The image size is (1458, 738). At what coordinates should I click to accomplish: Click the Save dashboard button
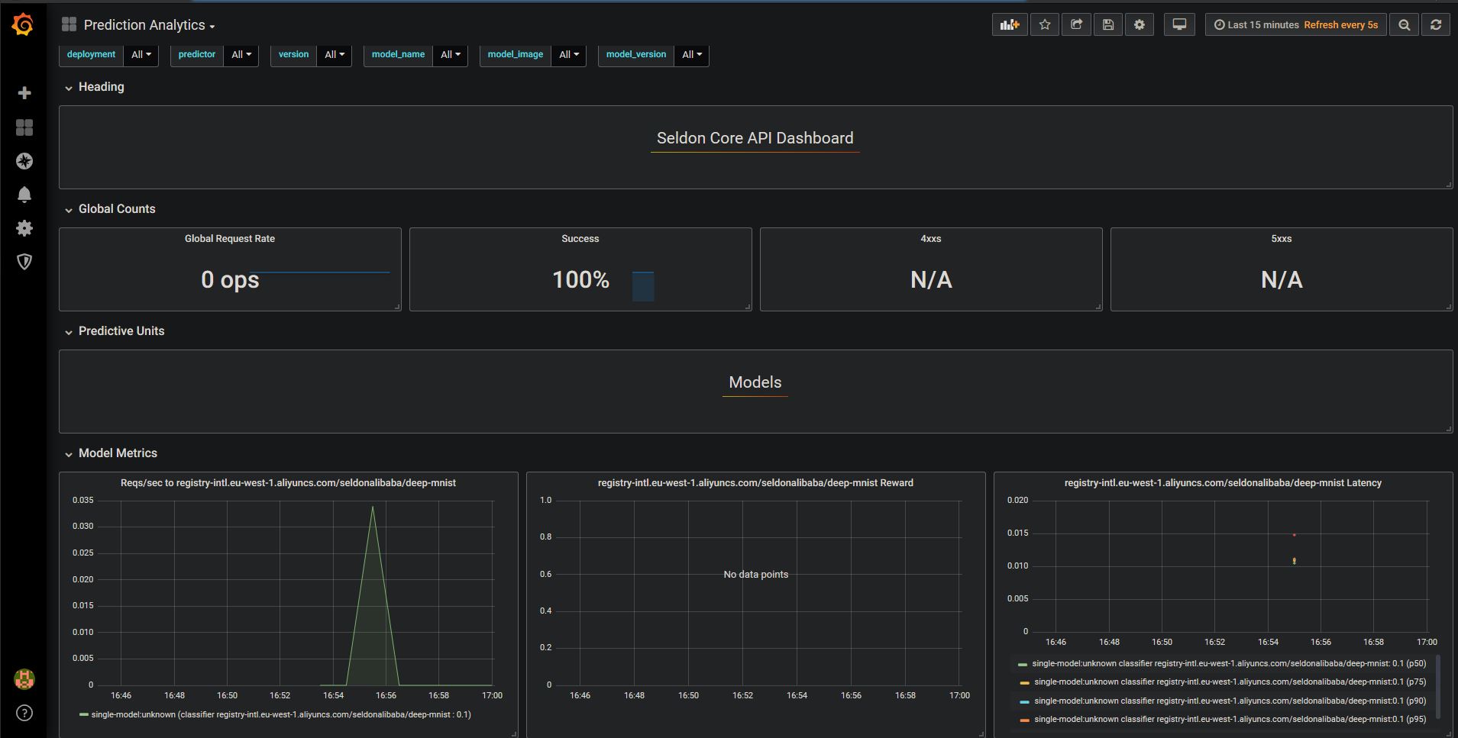tap(1108, 25)
